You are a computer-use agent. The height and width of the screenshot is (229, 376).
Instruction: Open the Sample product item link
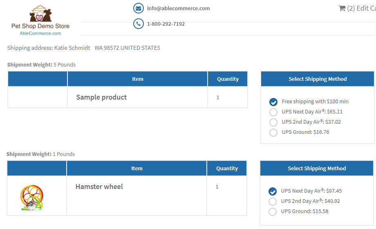tap(101, 97)
